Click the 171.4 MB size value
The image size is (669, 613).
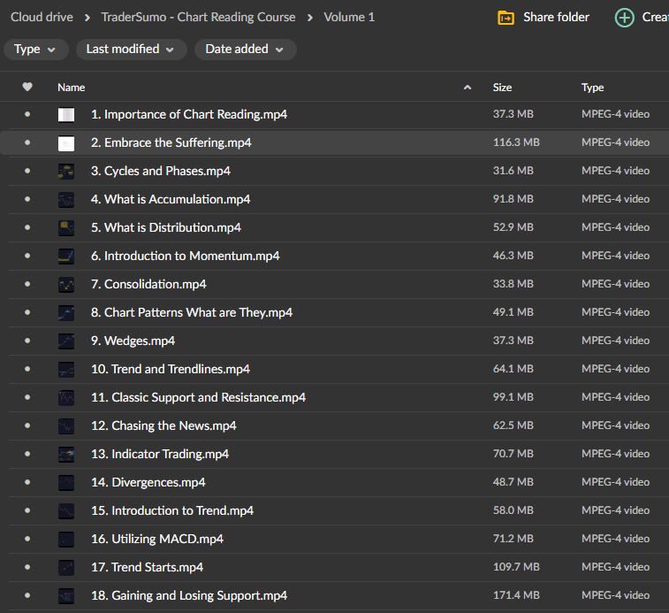coord(516,595)
